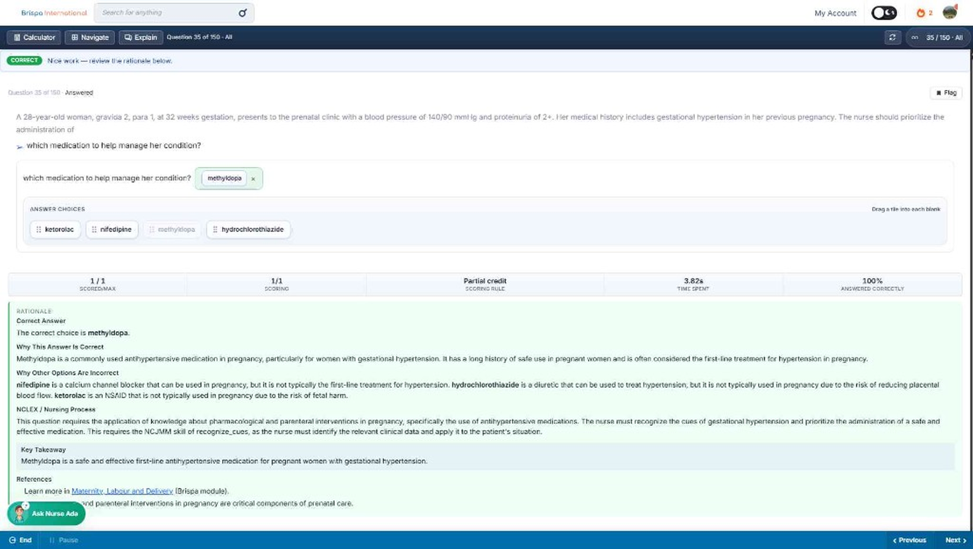Image resolution: width=973 pixels, height=549 pixels.
Task: Toggle the dark mode switch
Action: [x=884, y=13]
